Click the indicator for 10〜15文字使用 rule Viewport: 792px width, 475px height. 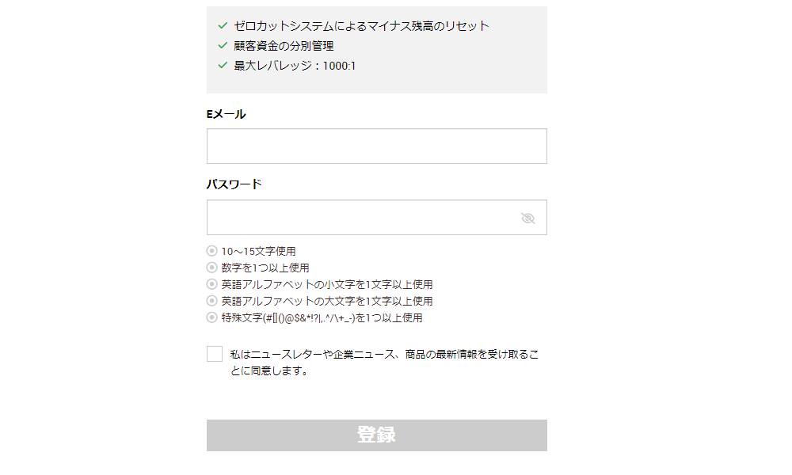click(211, 250)
